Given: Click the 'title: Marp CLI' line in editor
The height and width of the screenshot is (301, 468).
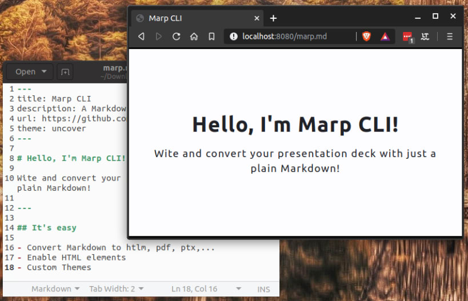Looking at the screenshot, I should tap(54, 99).
